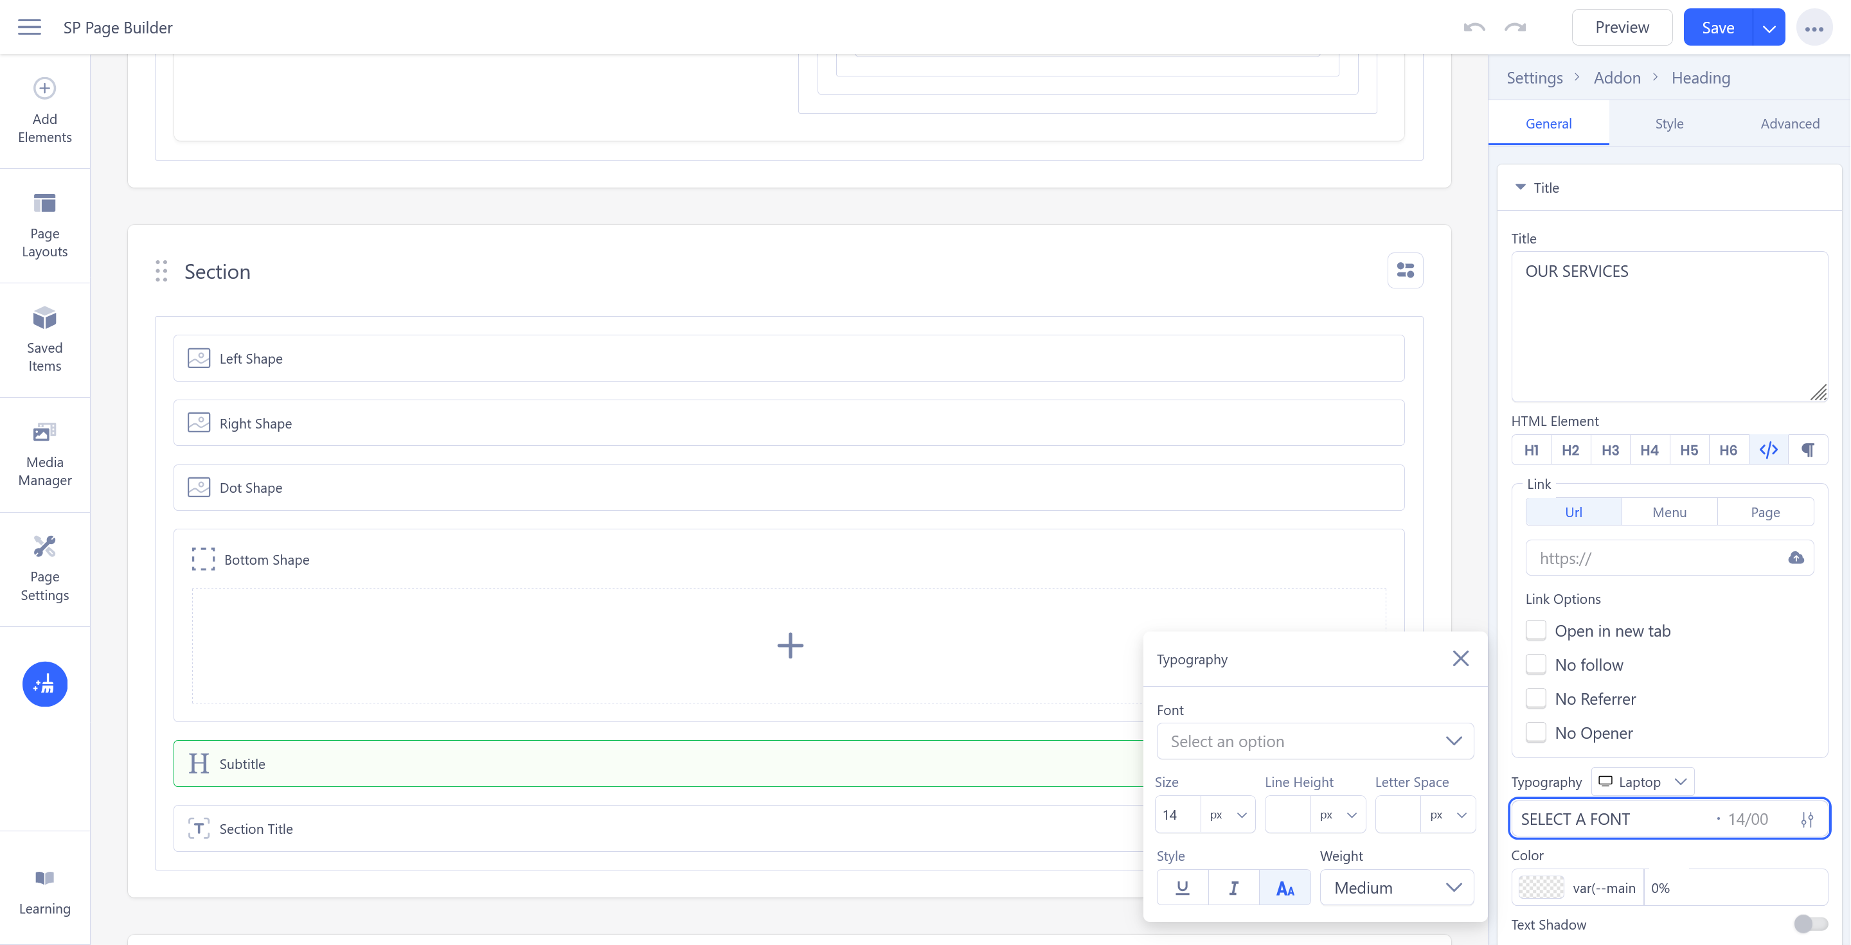Click the undo arrow icon
Viewport: 1851px width, 945px height.
[1474, 27]
